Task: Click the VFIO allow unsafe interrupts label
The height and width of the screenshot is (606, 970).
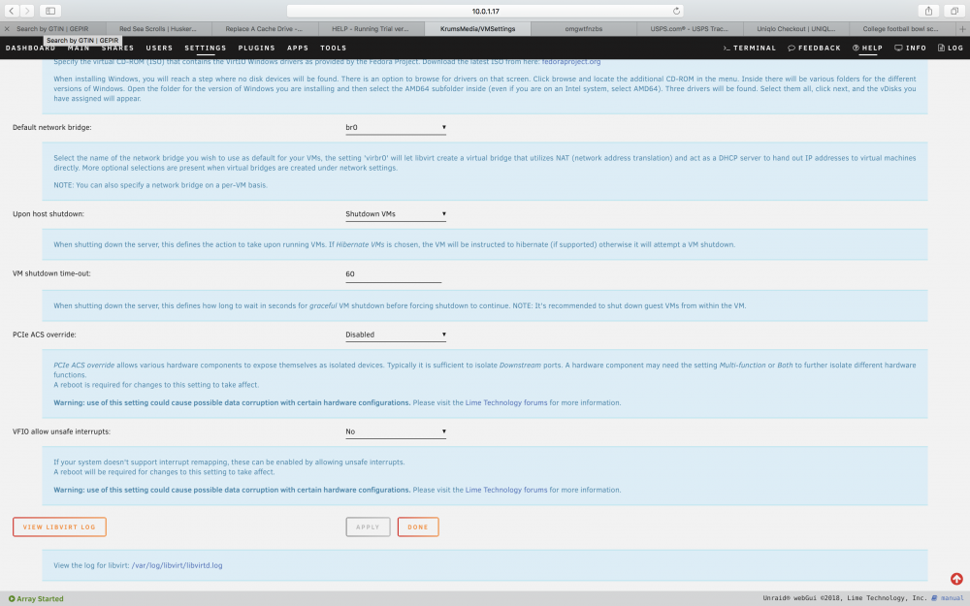Action: tap(61, 431)
